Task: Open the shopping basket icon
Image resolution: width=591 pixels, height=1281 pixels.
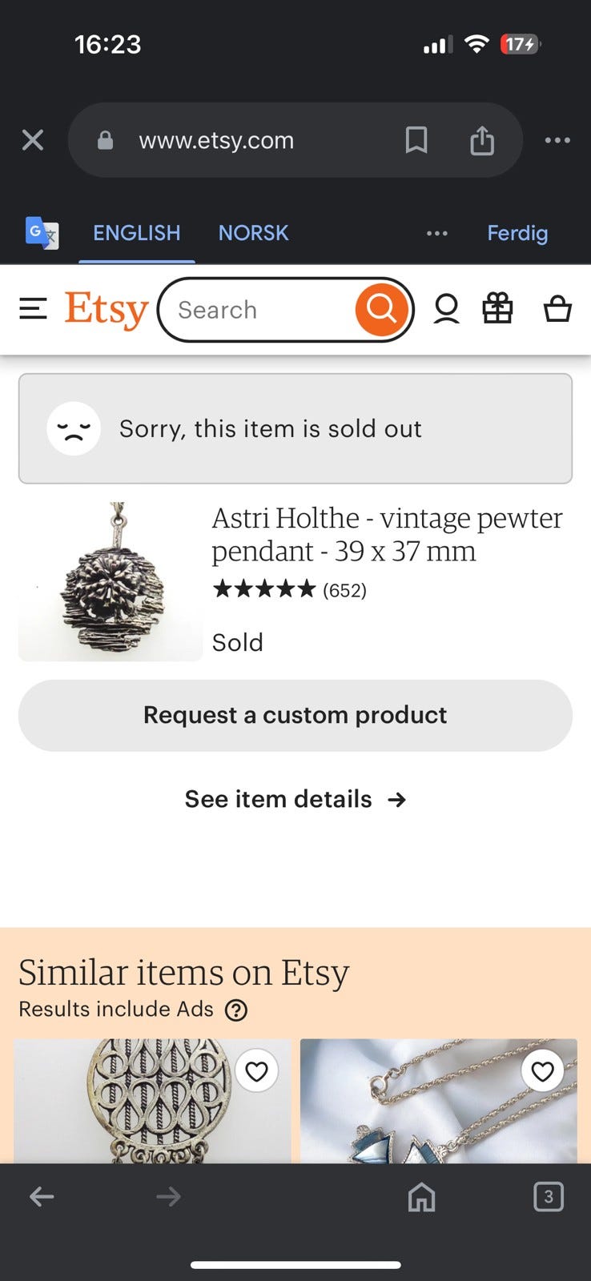Action: [x=557, y=309]
